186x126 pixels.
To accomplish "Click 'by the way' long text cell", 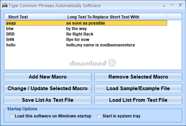I will click(77, 29).
